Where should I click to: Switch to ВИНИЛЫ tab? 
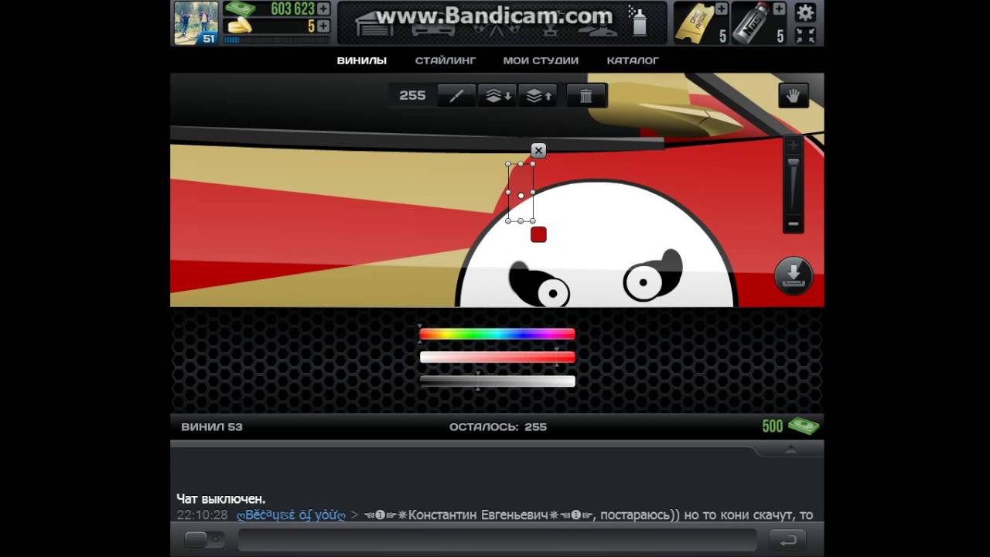[x=361, y=60]
